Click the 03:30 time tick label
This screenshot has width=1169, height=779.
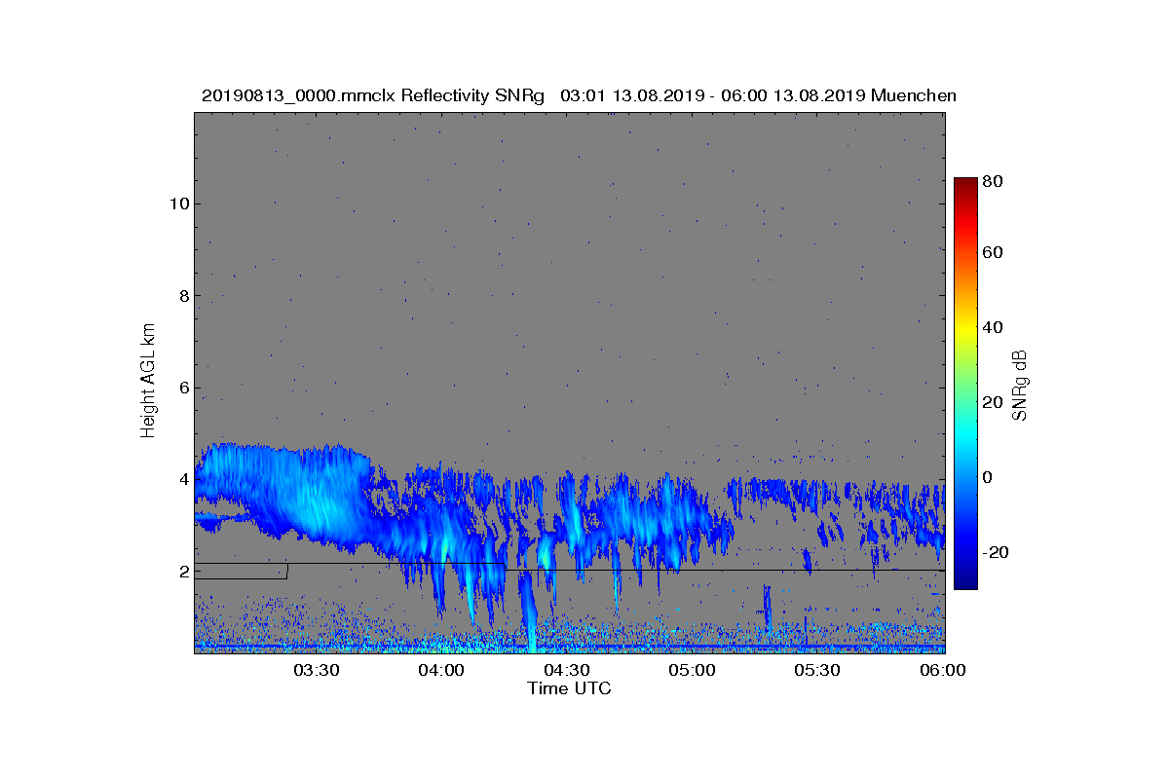pos(316,670)
